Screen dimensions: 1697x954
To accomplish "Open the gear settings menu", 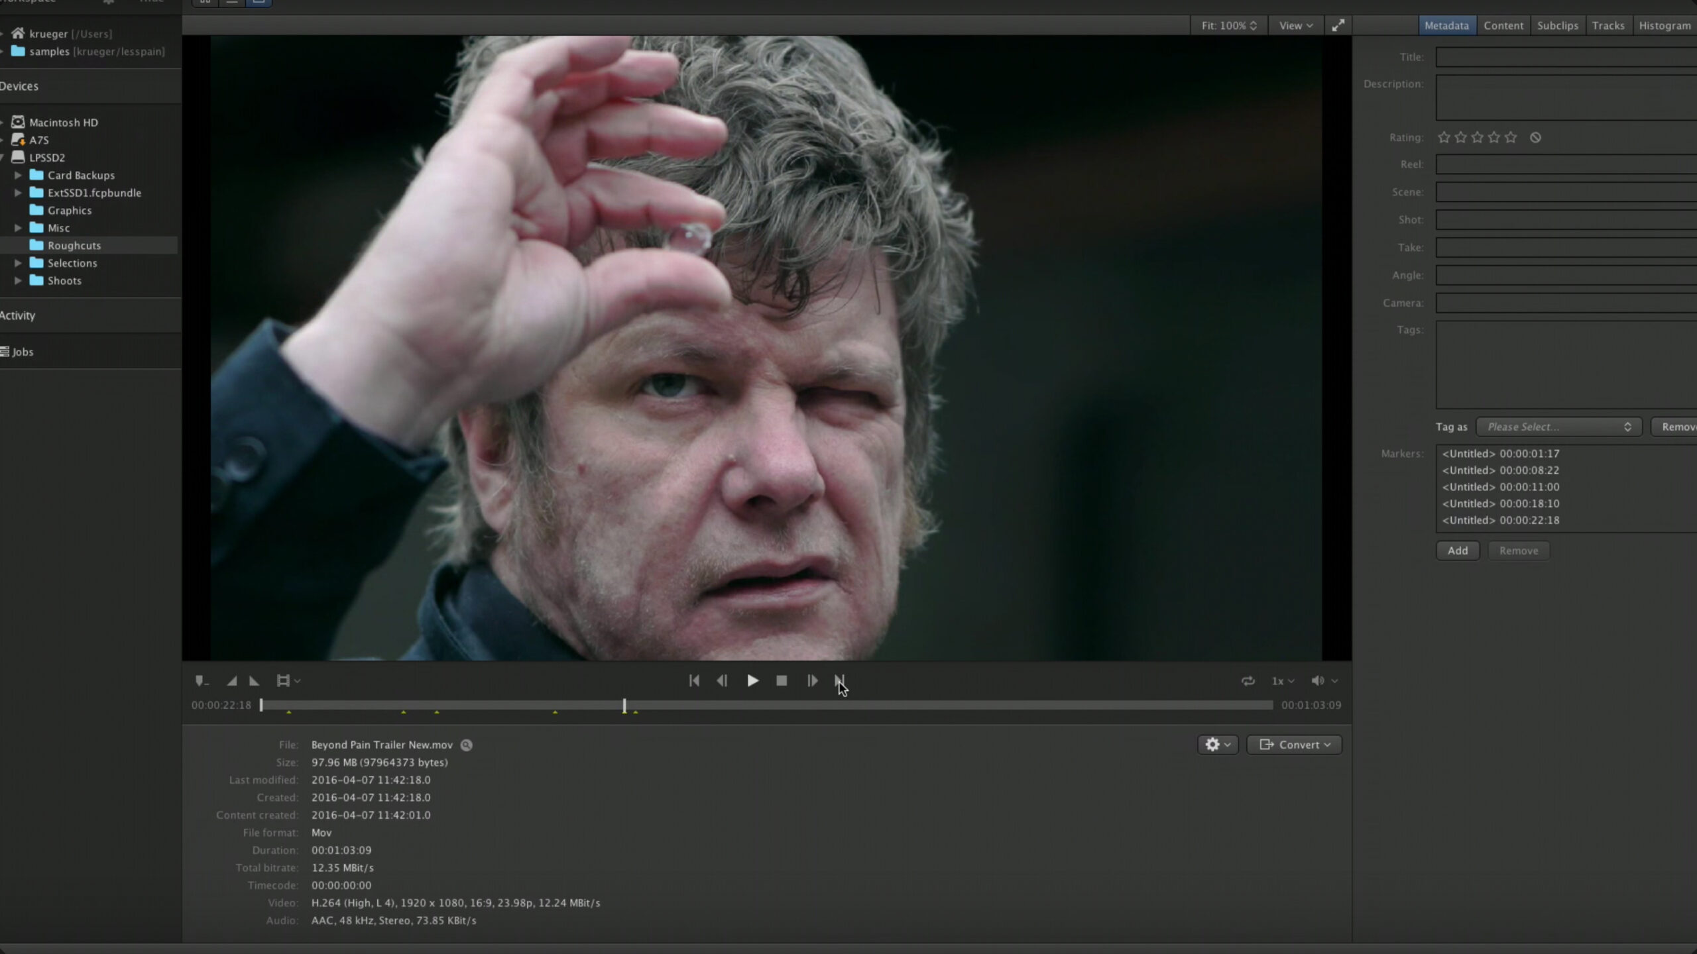I will [1218, 745].
